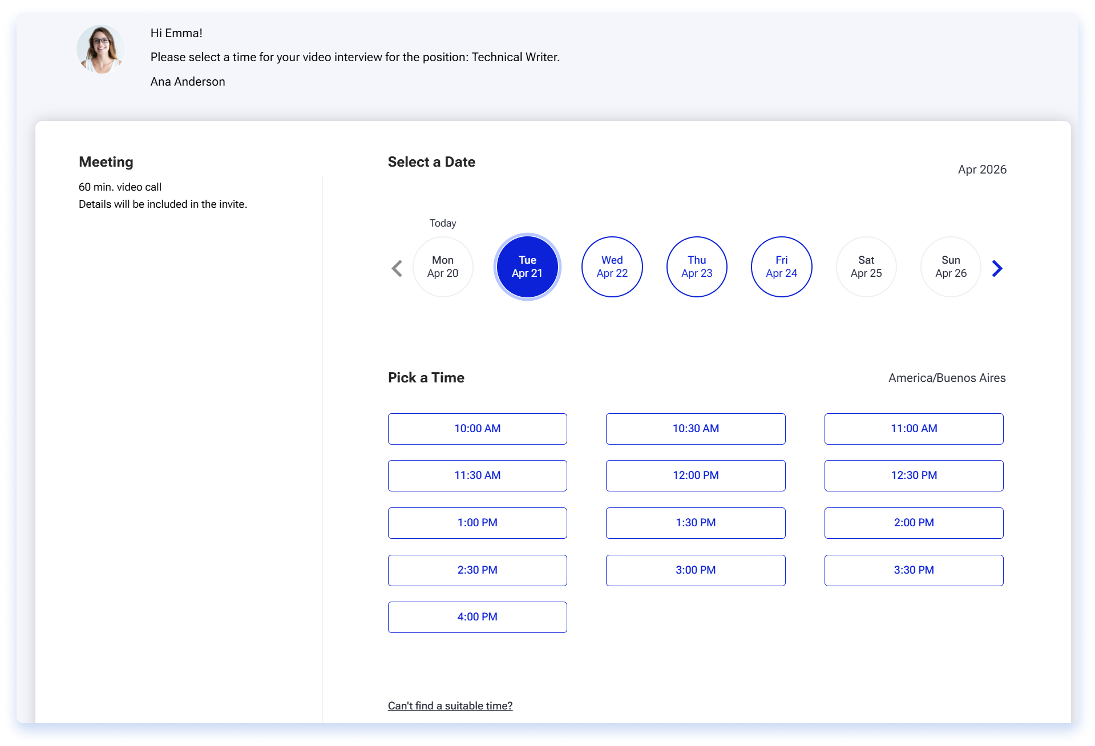This screenshot has width=1095, height=746.
Task: Pick Fri Apr 24 date
Action: [x=782, y=267]
